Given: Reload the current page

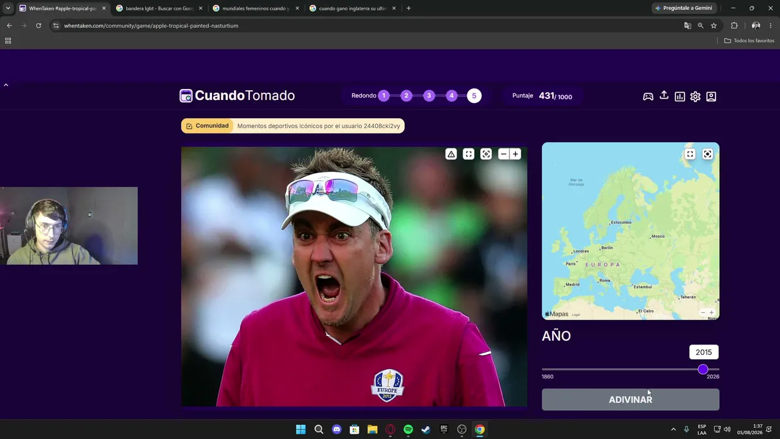Looking at the screenshot, I should pos(38,26).
